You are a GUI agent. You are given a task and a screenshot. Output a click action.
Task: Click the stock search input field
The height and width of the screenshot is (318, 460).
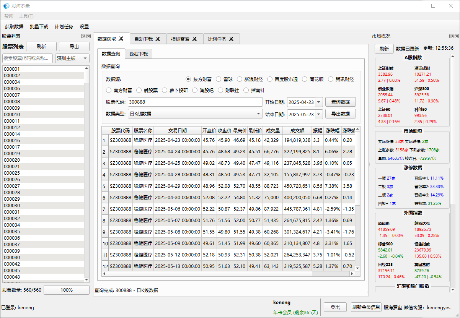pos(28,58)
